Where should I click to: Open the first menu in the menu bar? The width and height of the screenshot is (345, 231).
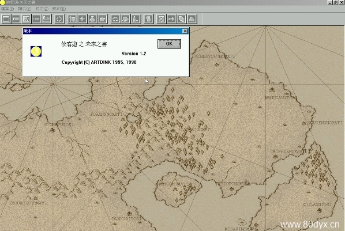point(7,9)
